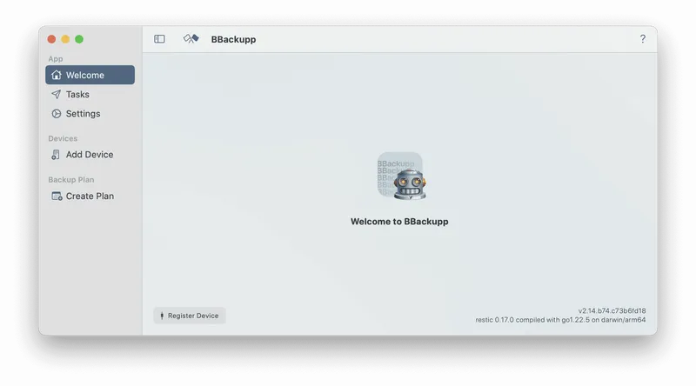Click the Backup Plan section header

(71, 180)
